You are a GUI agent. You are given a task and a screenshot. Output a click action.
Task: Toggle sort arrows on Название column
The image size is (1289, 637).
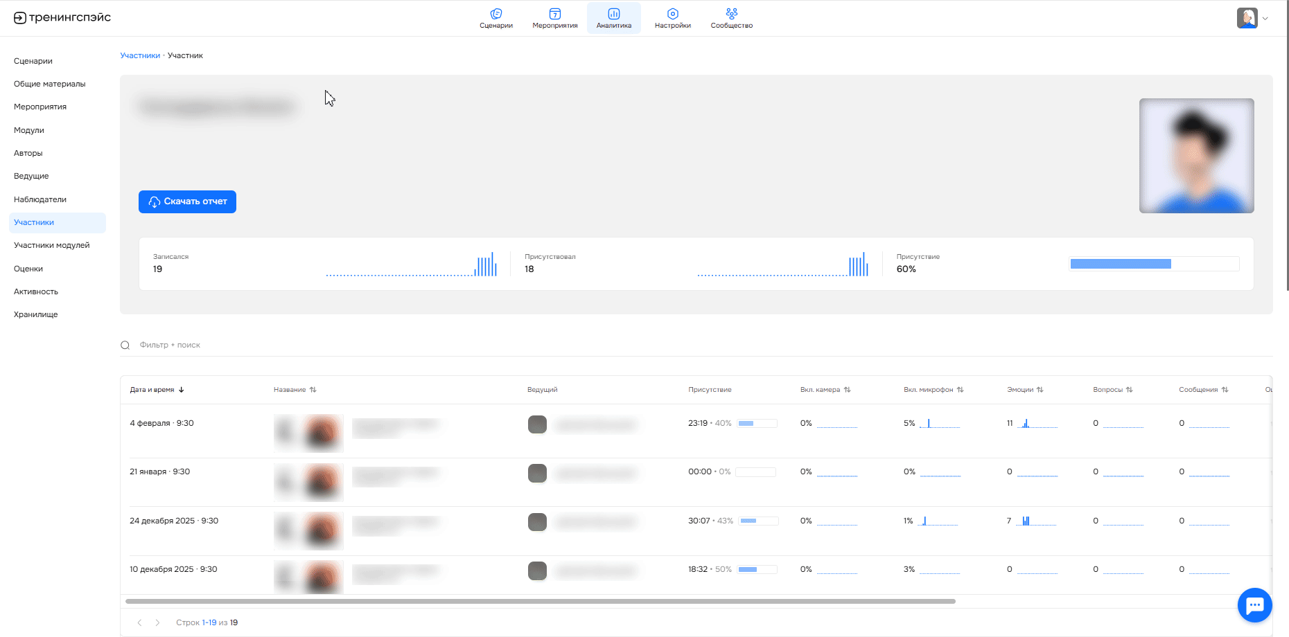[313, 390]
